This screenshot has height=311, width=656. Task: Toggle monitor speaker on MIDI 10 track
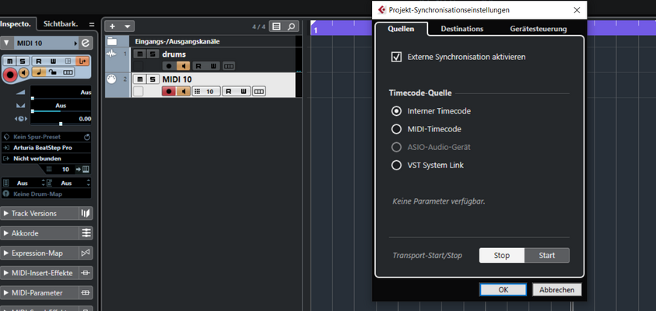[x=183, y=92]
